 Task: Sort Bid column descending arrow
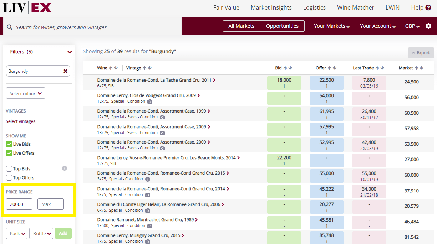[x=290, y=68]
